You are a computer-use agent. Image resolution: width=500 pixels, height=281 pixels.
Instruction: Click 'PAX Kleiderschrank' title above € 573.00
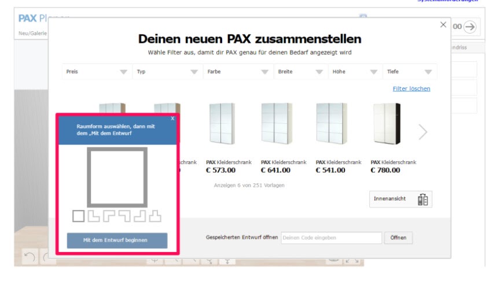[x=229, y=162]
